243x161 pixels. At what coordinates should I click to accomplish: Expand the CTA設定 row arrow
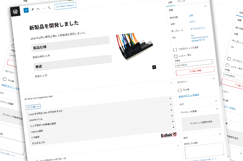(x=173, y=121)
